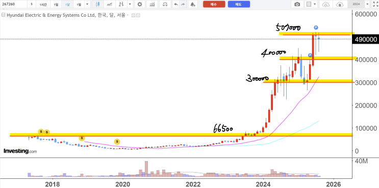Expand the time interval dropdown arrow
The image size is (379, 188).
(x=87, y=4)
